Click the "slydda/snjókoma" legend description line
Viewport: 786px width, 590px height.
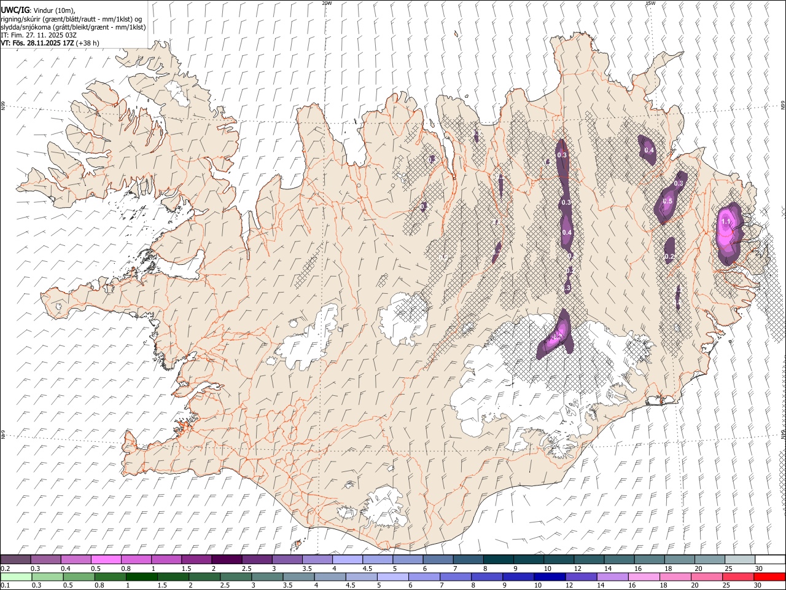[x=73, y=27]
